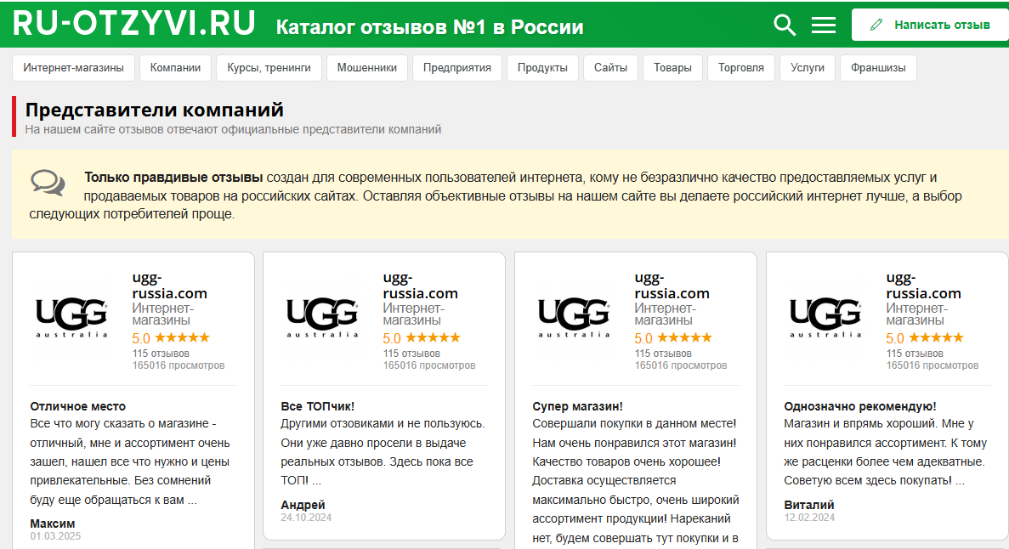Viewport: 1009px width, 549px height.
Task: Click date 24.10.2024
Action: 306,518
